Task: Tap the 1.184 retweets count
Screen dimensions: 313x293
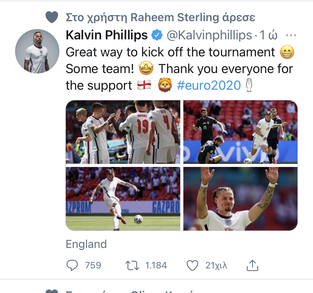Action: click(x=156, y=265)
